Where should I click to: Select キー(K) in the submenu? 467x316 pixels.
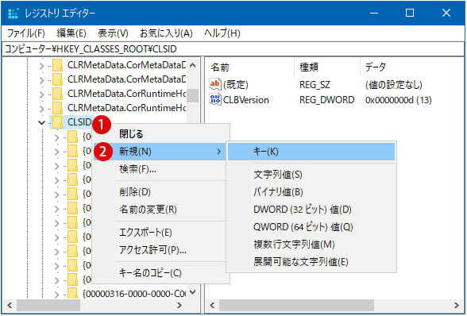coord(311,152)
